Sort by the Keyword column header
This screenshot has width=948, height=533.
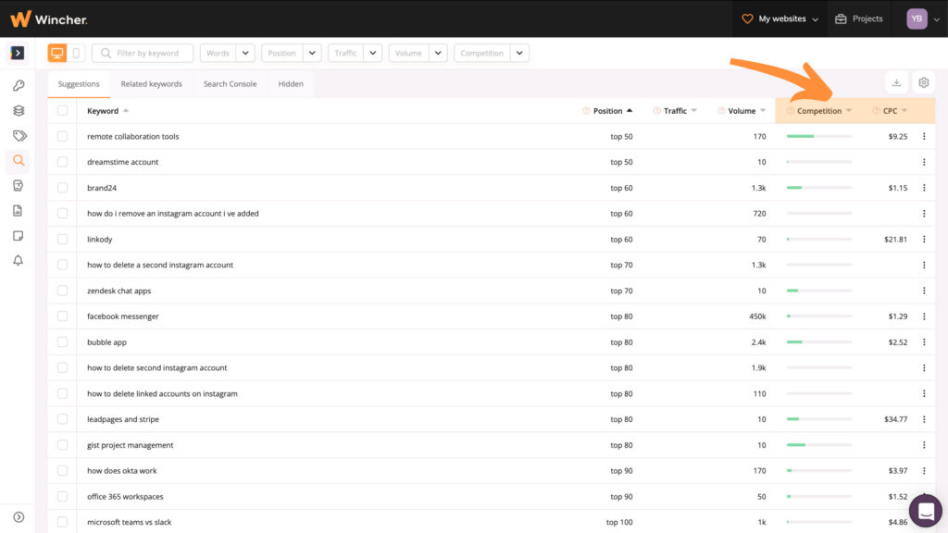point(107,111)
